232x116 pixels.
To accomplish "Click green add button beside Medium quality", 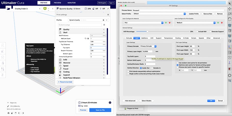I will (x=218, y=23).
